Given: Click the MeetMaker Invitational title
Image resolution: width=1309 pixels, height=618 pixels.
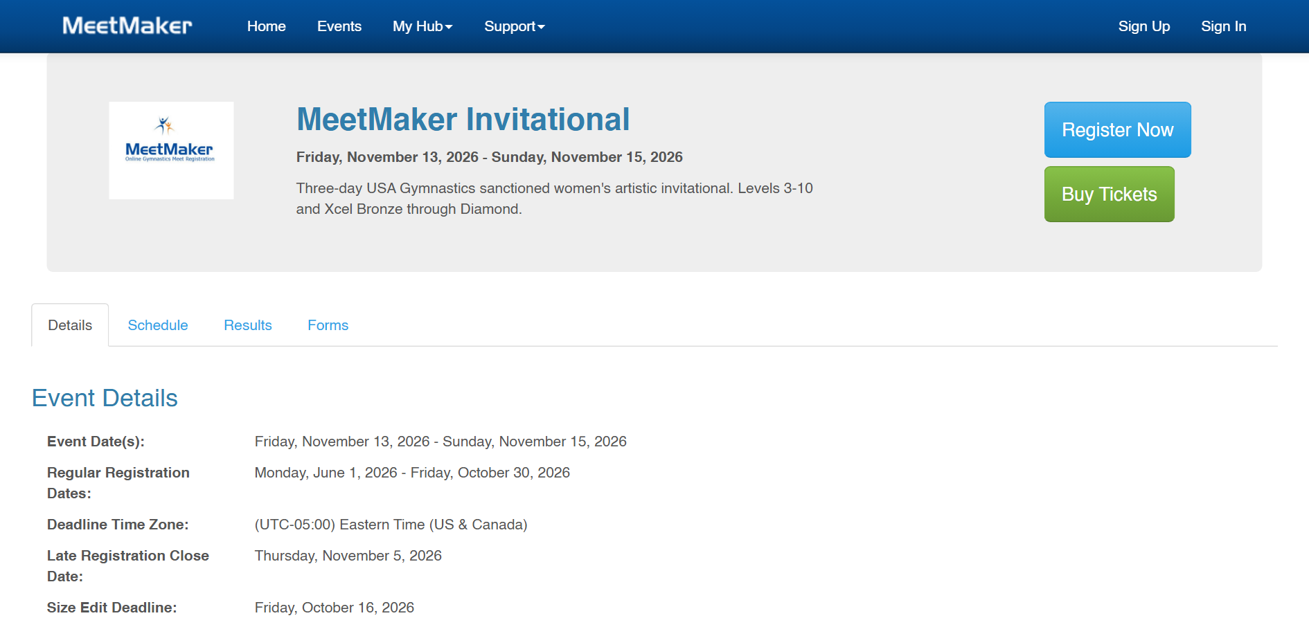Looking at the screenshot, I should click(463, 119).
